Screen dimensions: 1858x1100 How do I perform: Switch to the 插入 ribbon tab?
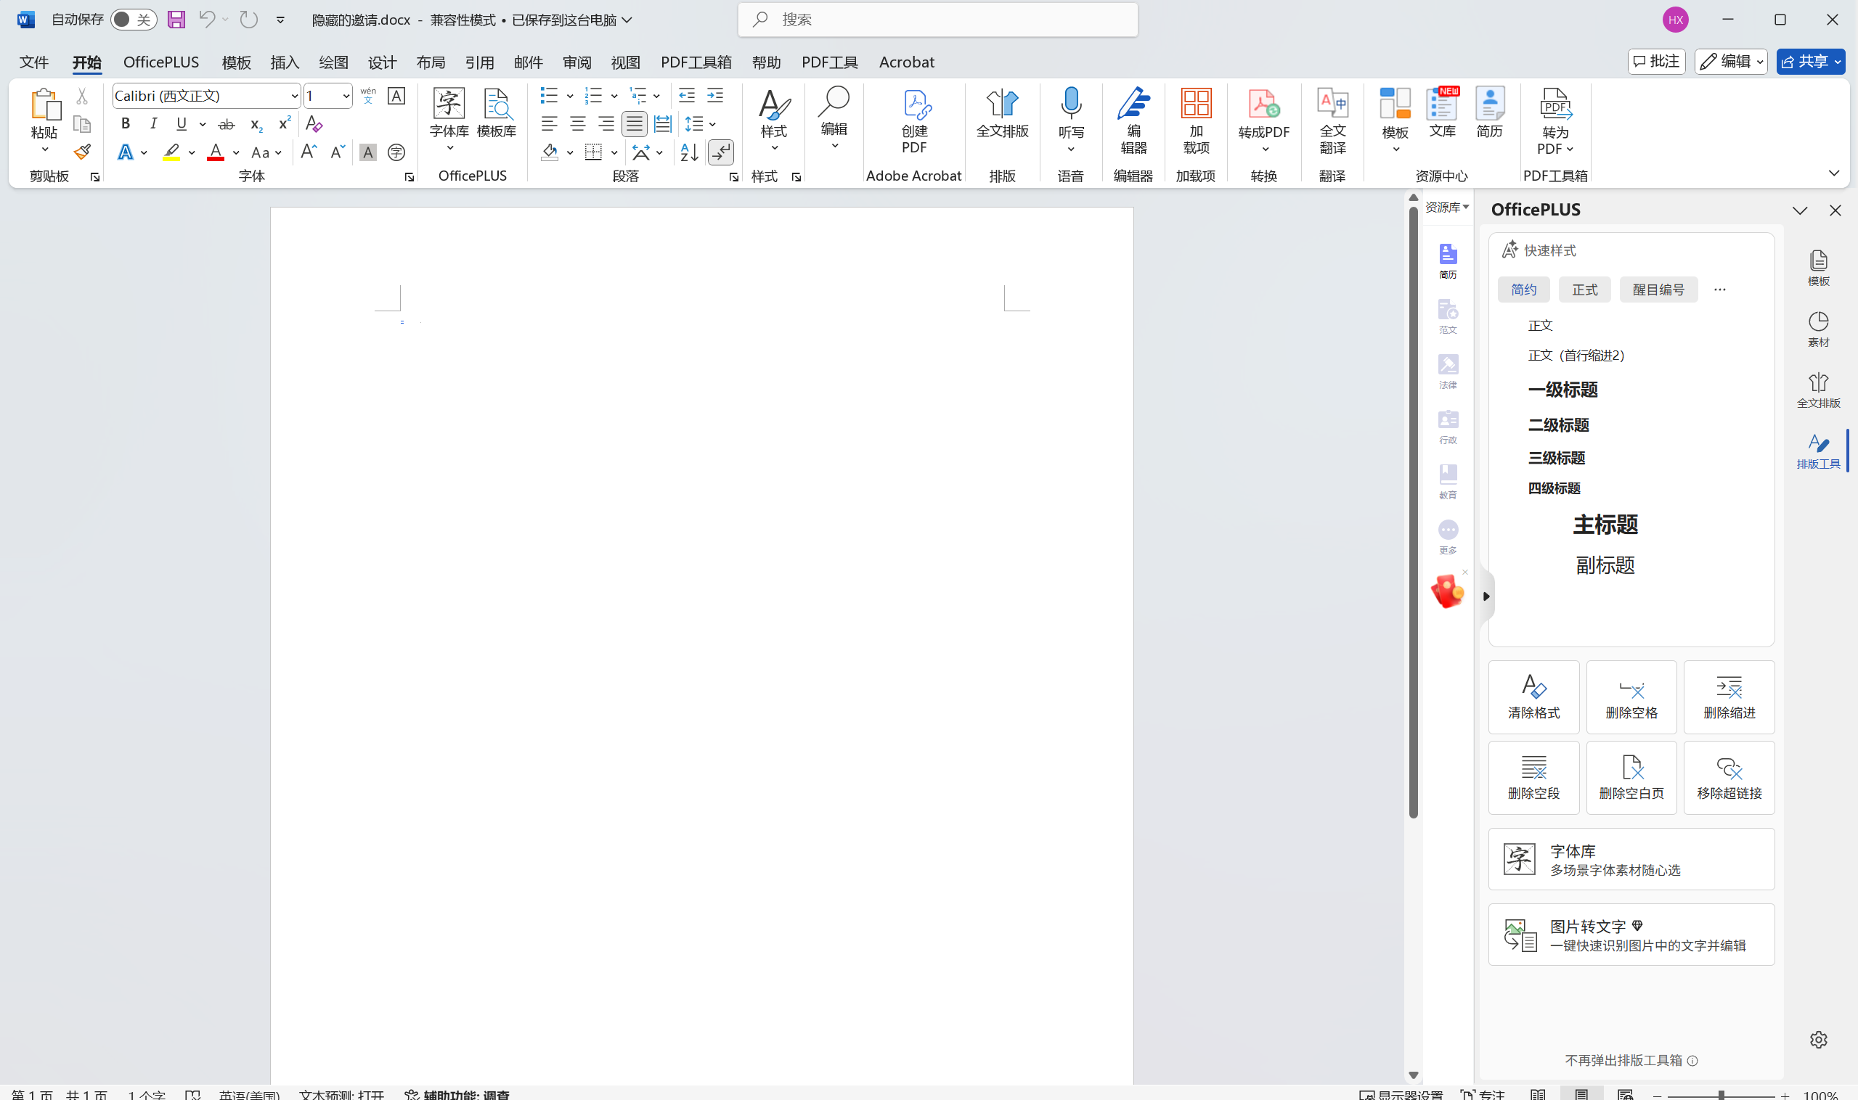pos(285,62)
